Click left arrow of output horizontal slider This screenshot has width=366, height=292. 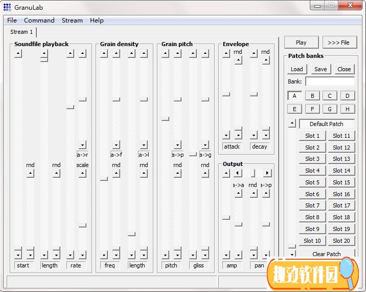238,173
